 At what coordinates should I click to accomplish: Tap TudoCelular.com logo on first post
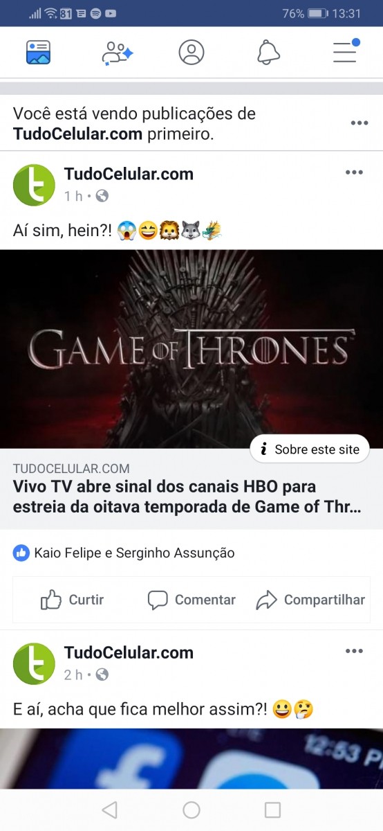pyautogui.click(x=34, y=185)
